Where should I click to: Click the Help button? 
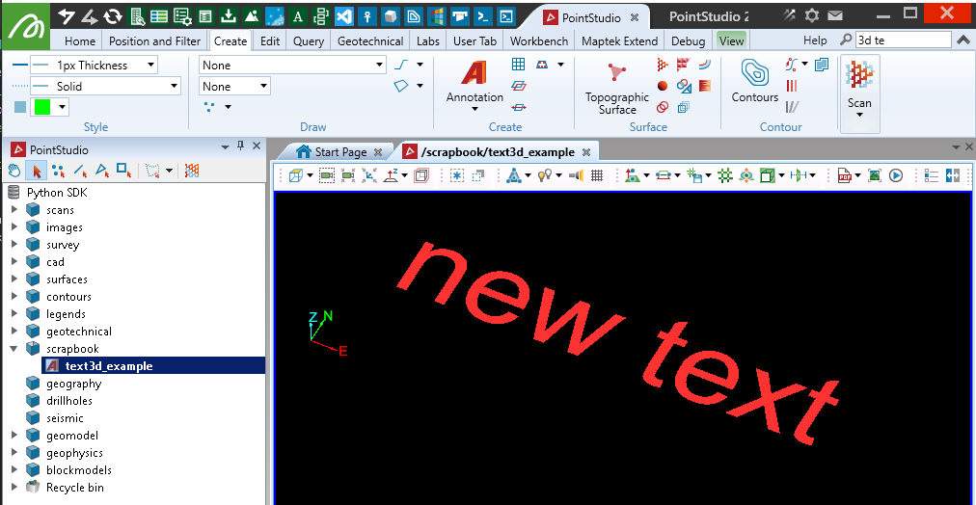pyautogui.click(x=815, y=40)
